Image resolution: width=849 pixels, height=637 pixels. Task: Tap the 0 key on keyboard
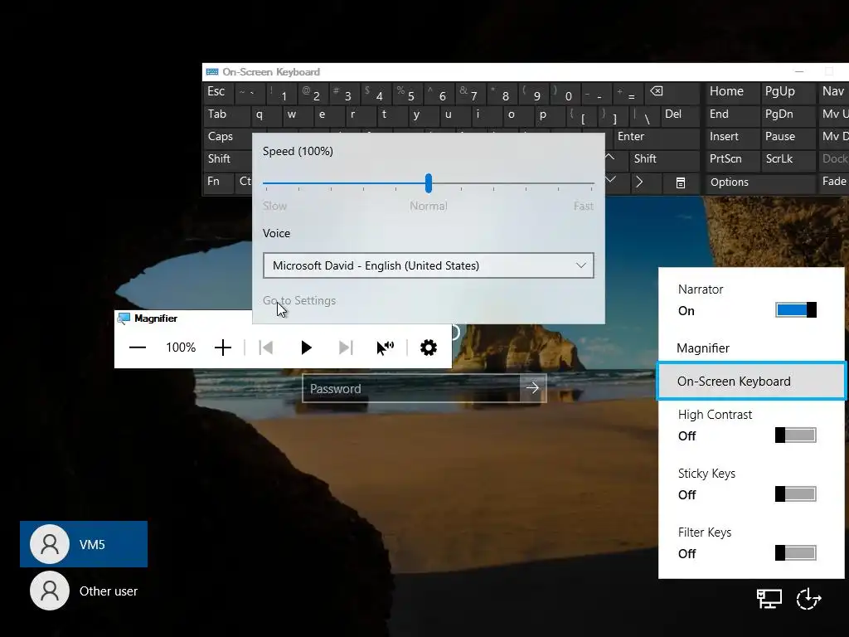[x=565, y=93]
